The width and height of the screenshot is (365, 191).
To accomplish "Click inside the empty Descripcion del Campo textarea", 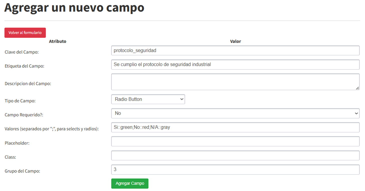I will 235,82.
